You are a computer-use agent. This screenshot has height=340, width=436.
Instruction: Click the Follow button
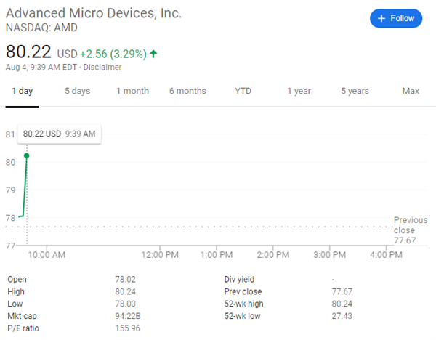pyautogui.click(x=395, y=18)
